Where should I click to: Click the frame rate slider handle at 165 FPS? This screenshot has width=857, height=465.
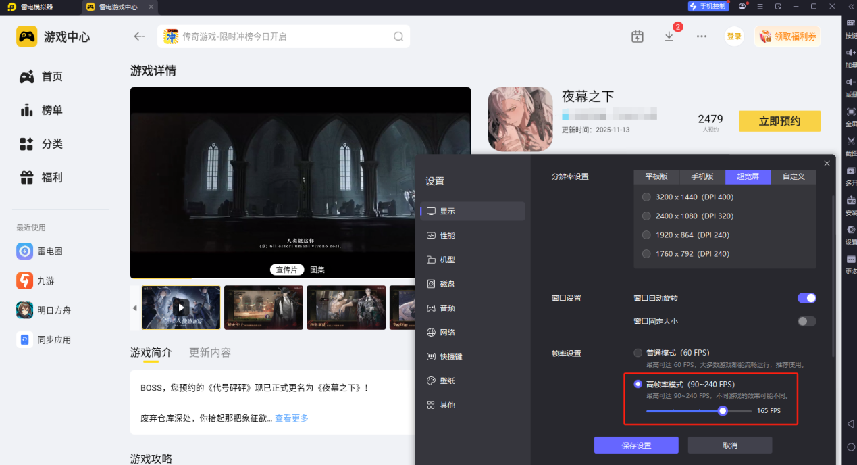(723, 410)
